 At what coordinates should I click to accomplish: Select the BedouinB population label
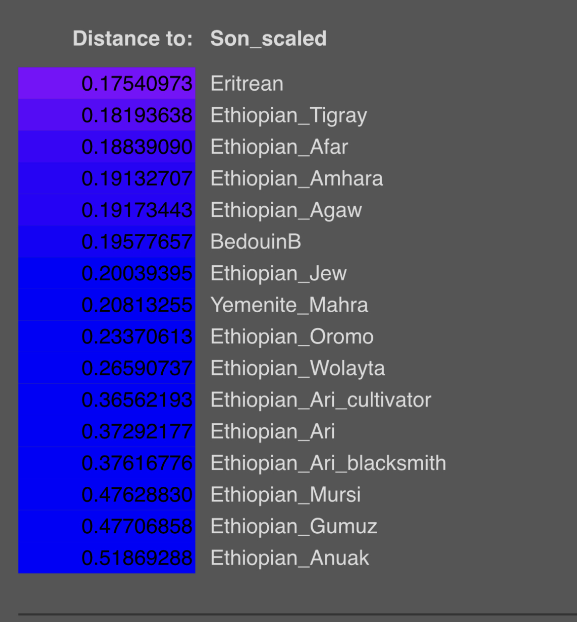click(255, 242)
